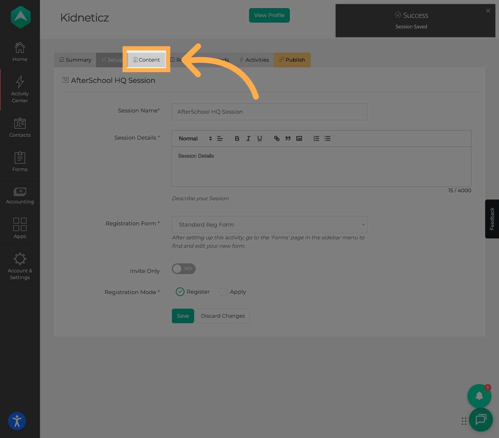Enable the Invite Only switch
499x438 pixels.
coord(183,268)
